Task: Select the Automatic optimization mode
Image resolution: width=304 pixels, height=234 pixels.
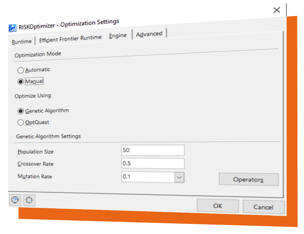Action: click(20, 70)
